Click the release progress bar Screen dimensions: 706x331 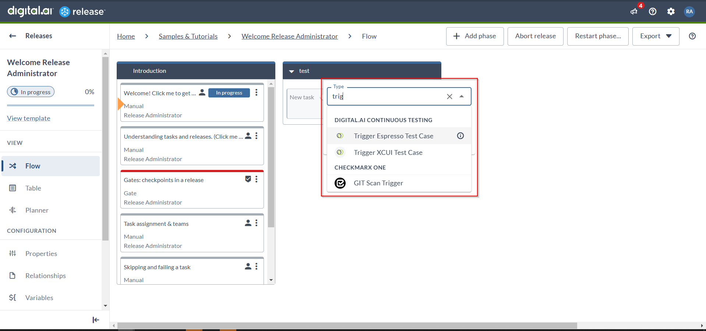pyautogui.click(x=50, y=105)
